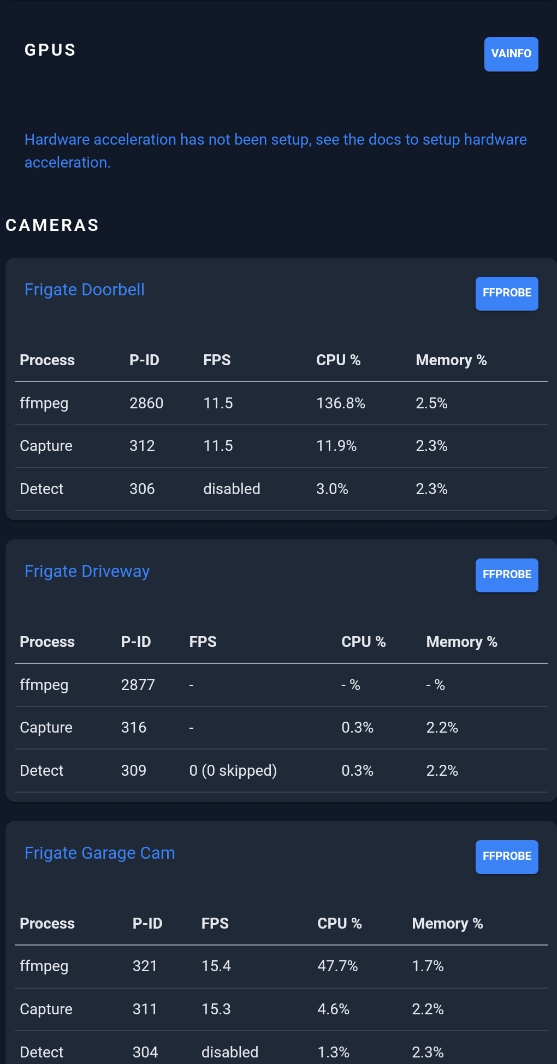Click the FPS column header in Doorbell table
Image resolution: width=557 pixels, height=1064 pixels.
point(217,360)
